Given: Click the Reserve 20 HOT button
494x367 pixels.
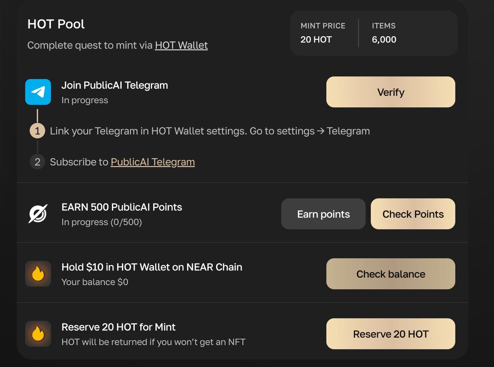Looking at the screenshot, I should [391, 334].
